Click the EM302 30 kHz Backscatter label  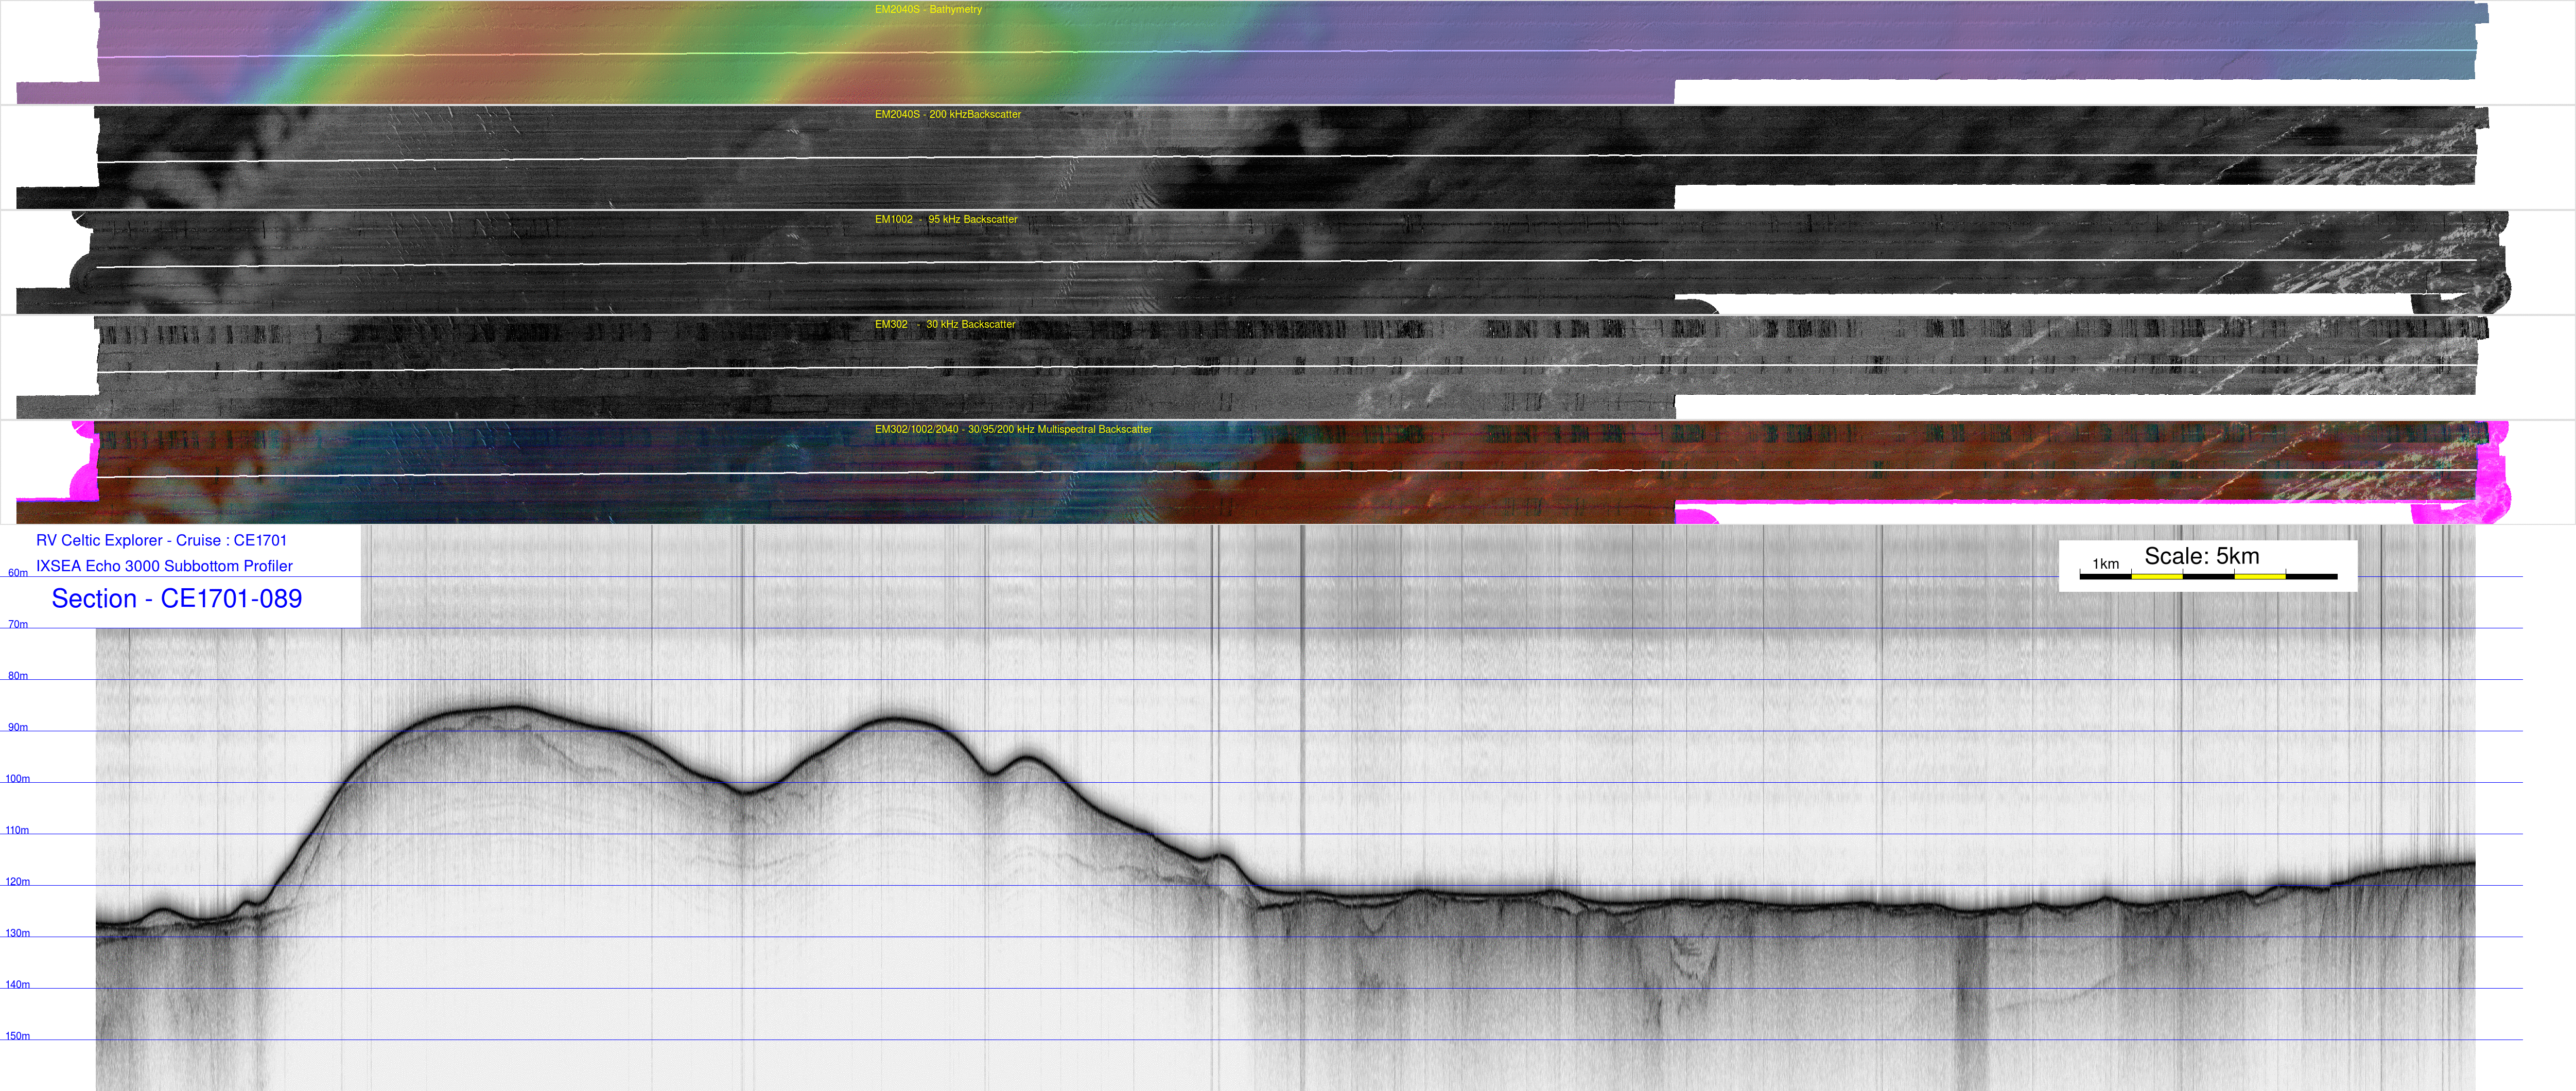944,325
